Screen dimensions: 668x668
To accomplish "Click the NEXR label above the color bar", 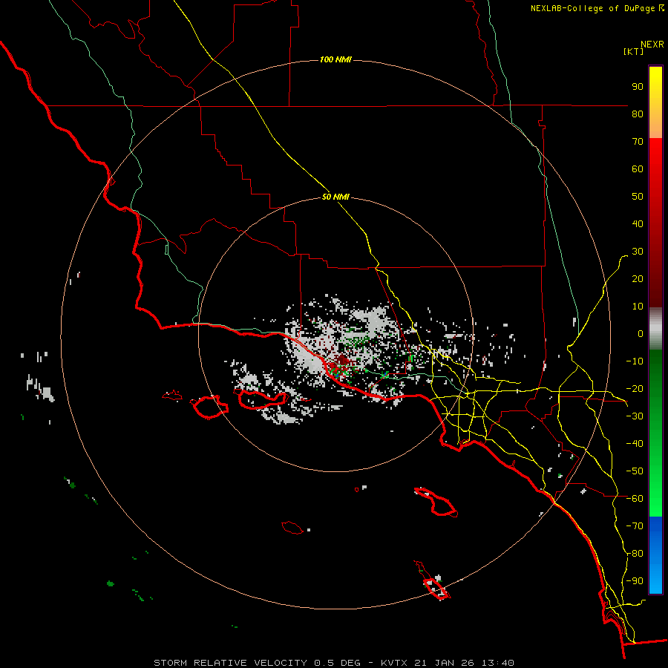I will click(652, 45).
